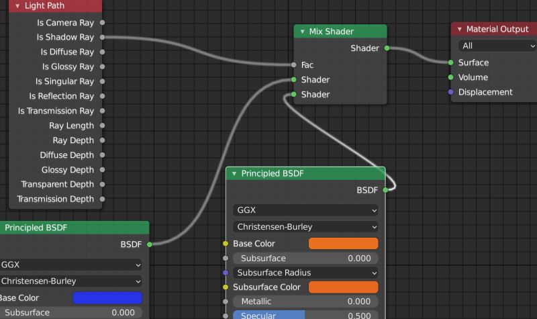Click the Is Singular Ray output socket
This screenshot has height=319, width=537.
coord(102,81)
